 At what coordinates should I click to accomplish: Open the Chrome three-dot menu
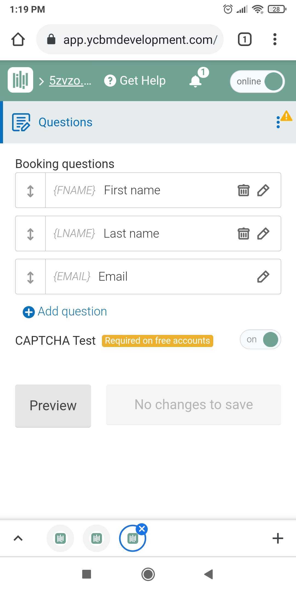point(275,39)
